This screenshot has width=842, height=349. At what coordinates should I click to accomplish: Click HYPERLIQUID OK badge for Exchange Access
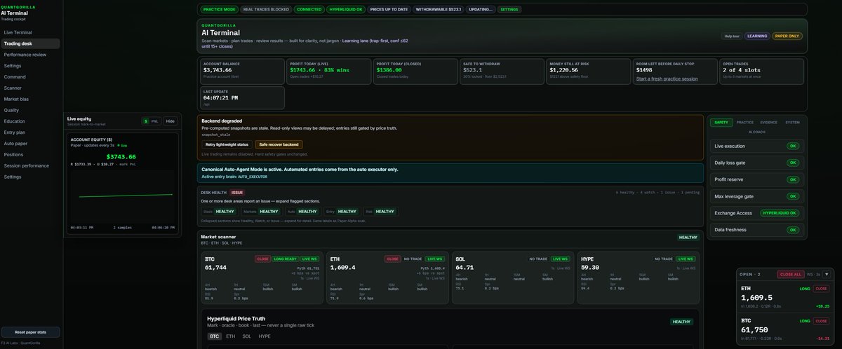tap(780, 213)
